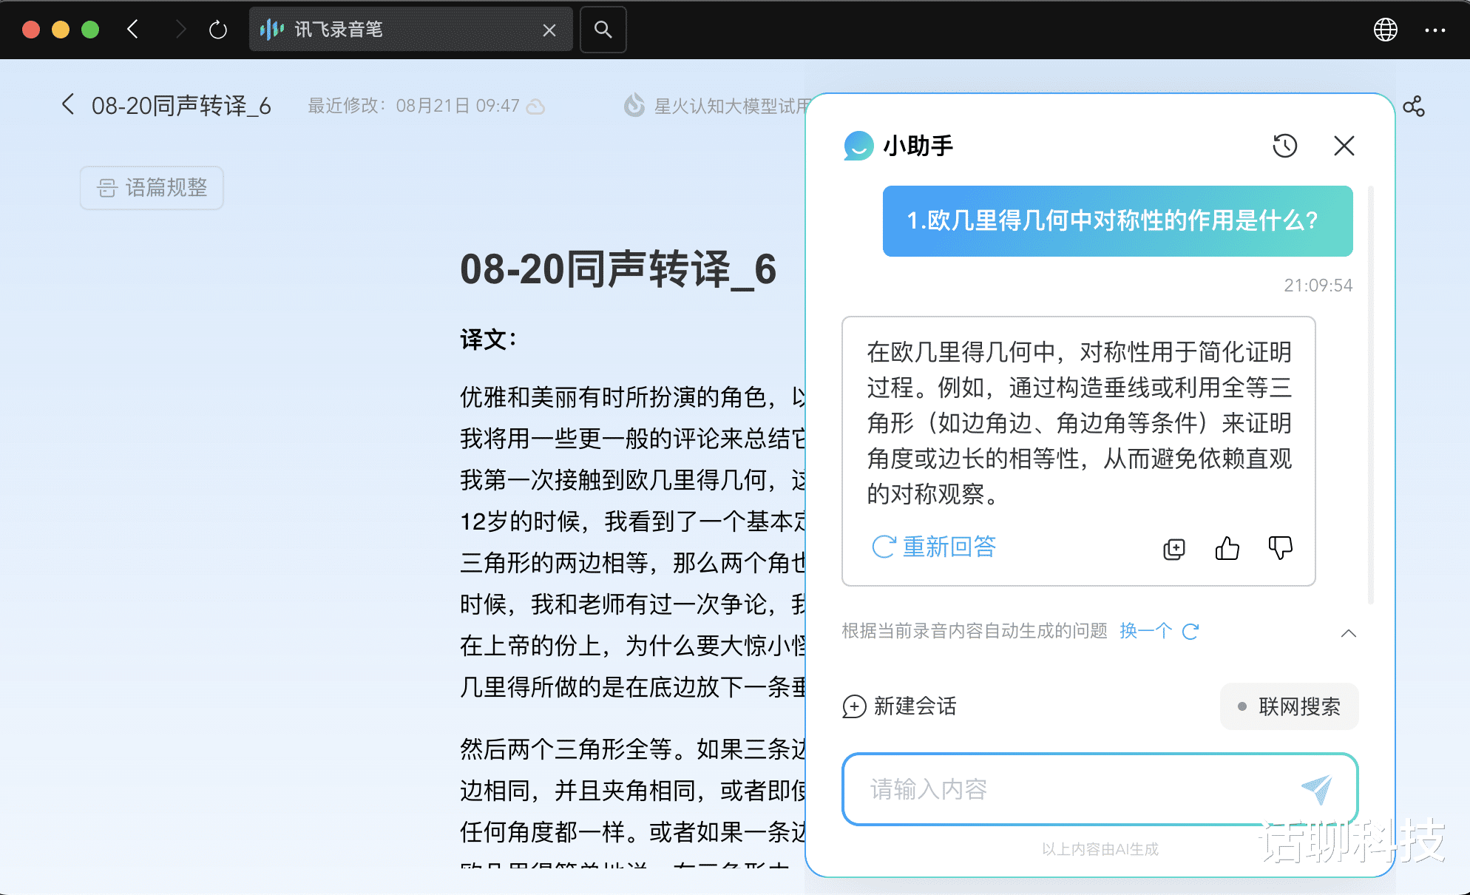Copy the assistant's answer
This screenshot has width=1470, height=895.
1173,549
